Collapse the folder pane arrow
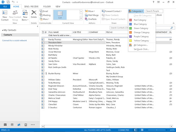 (x=38, y=26)
